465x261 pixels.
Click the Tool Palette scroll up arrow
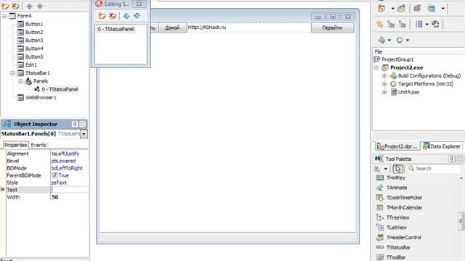click(x=461, y=178)
